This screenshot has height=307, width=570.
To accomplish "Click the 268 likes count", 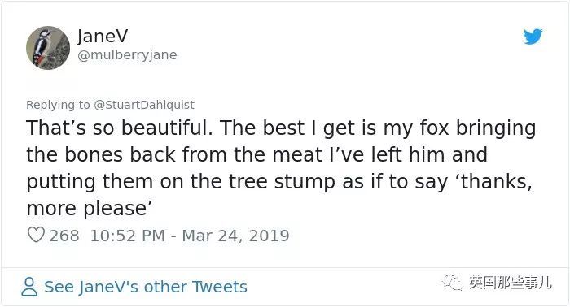I will coord(64,236).
